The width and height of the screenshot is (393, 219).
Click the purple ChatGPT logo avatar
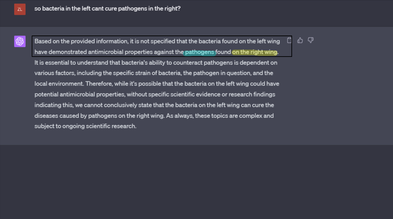(x=20, y=41)
